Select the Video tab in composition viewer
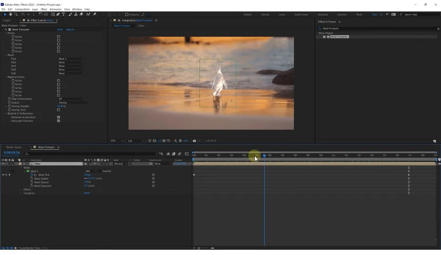Viewport: 441px width, 255px height. (141, 26)
